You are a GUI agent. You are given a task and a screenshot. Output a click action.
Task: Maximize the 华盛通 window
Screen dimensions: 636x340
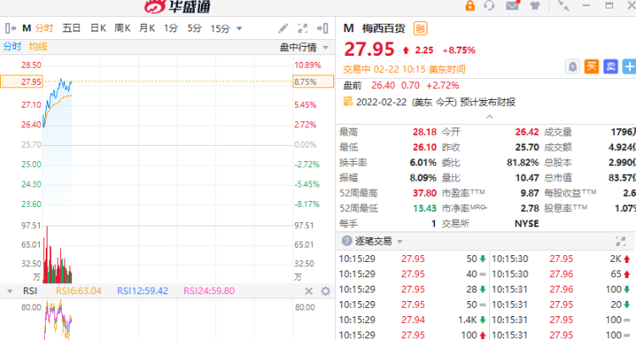coord(609,6)
